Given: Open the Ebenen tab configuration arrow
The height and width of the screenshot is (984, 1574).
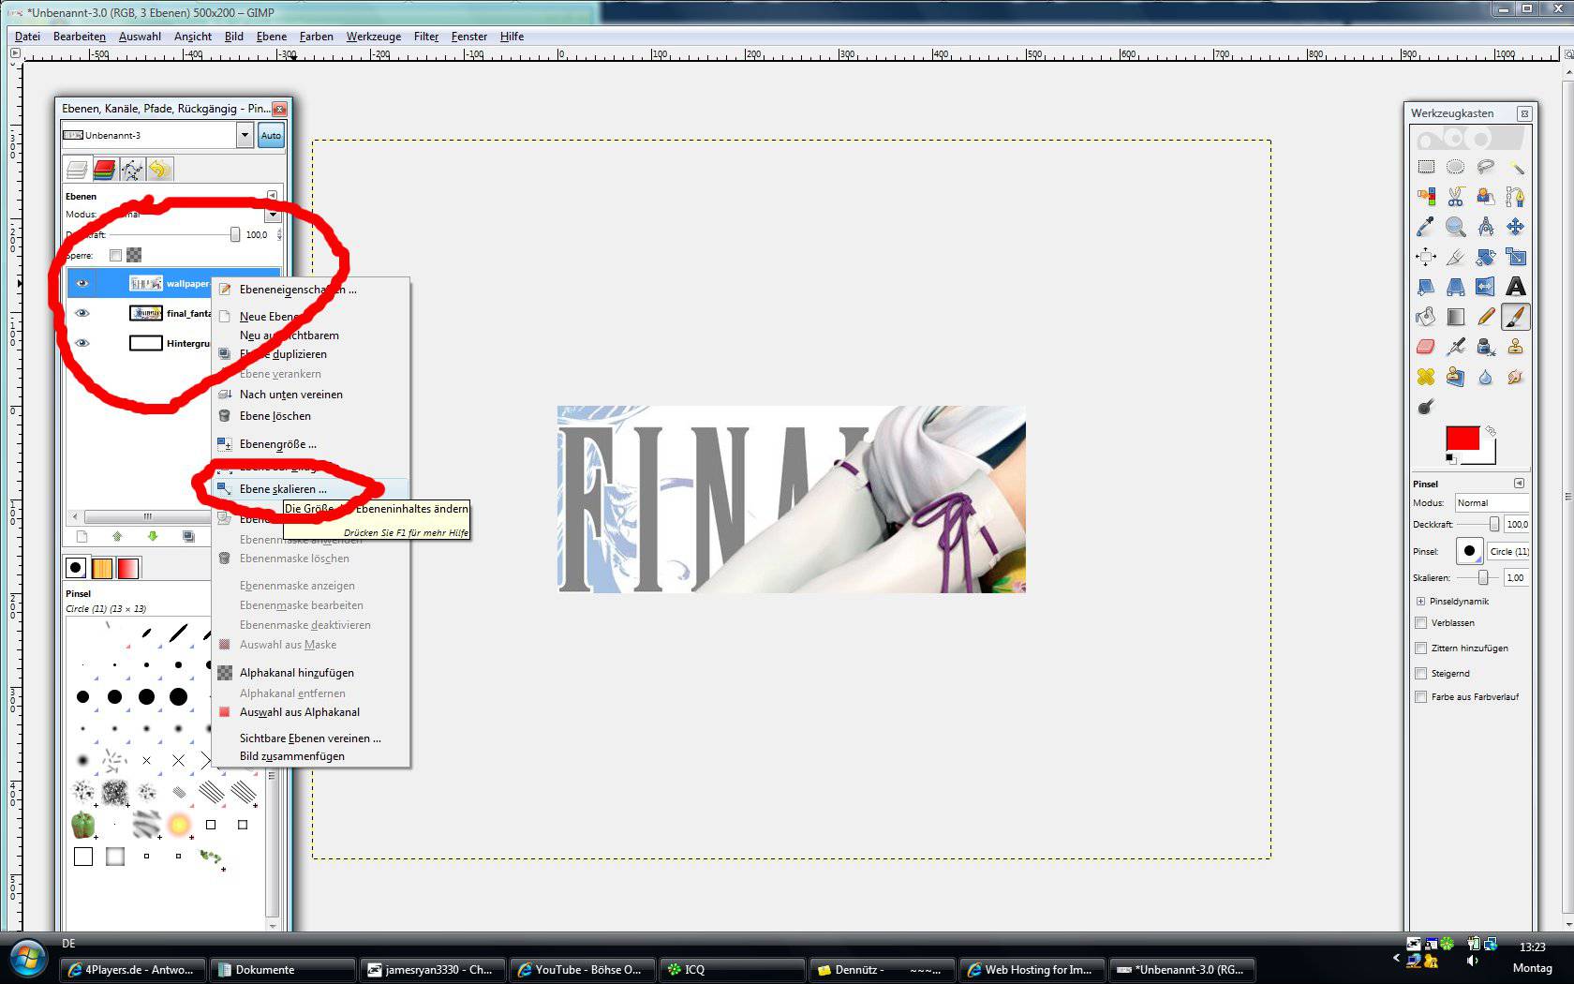Looking at the screenshot, I should (272, 196).
